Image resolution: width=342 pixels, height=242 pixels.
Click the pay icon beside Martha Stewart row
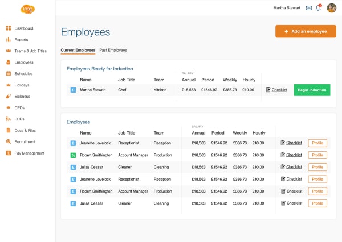72,90
